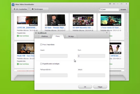Screen dimensions: 140x94
Task: Click Feltöltés dátuma: 2015-04-30 text
Action: click(83, 30)
